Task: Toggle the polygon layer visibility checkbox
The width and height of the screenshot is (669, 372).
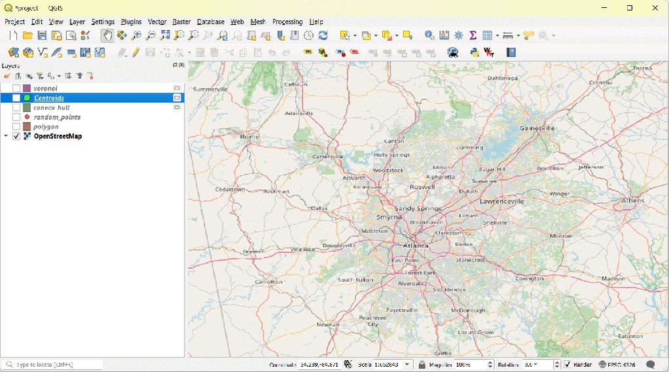Action: (16, 127)
